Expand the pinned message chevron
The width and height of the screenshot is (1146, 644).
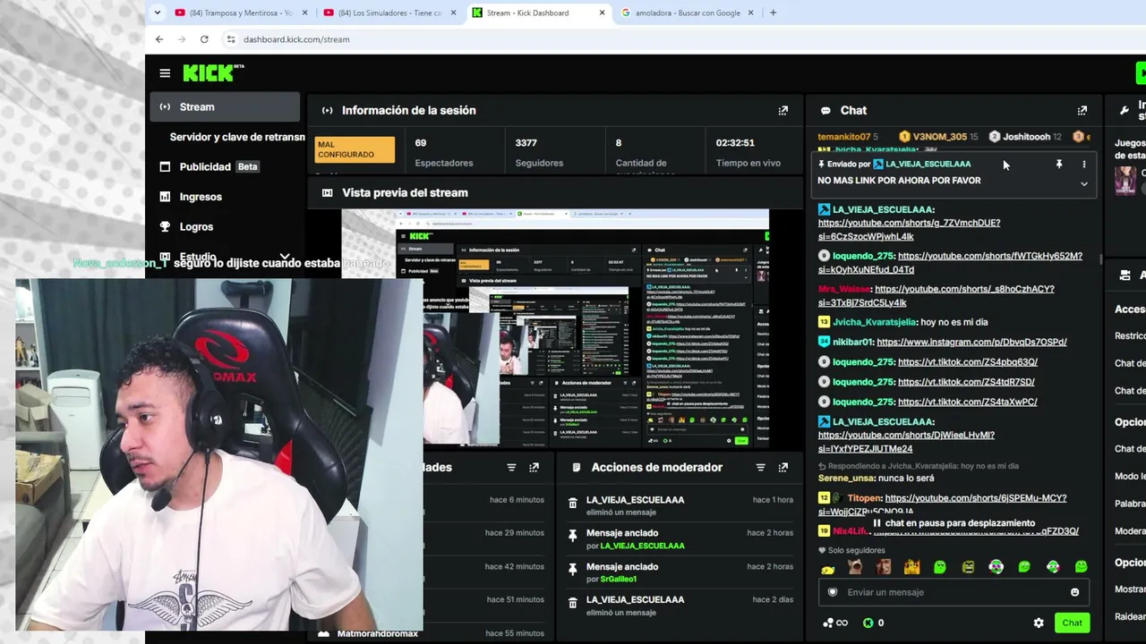[1083, 183]
